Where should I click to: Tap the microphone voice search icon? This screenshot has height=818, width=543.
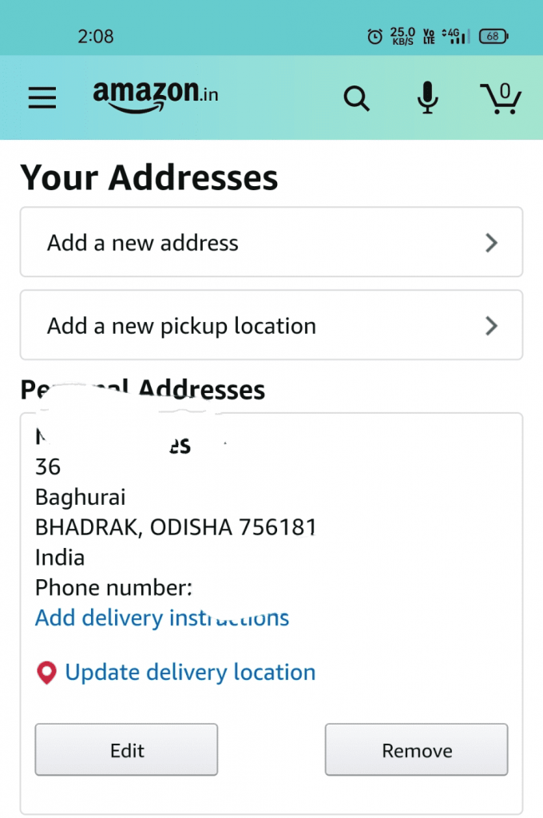(427, 97)
